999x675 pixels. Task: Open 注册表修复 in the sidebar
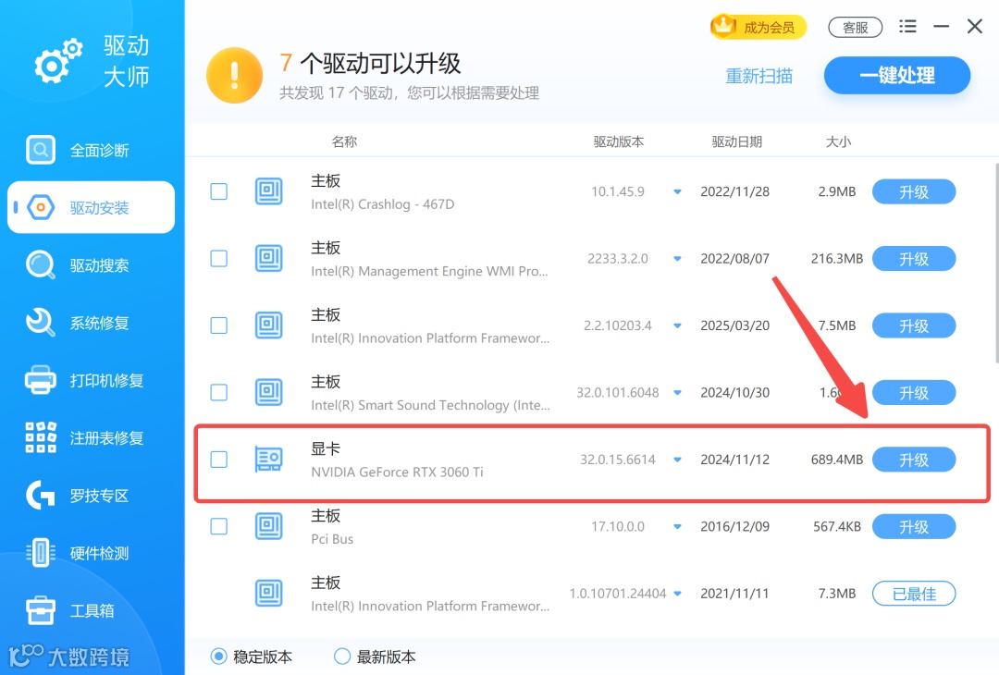pos(91,438)
